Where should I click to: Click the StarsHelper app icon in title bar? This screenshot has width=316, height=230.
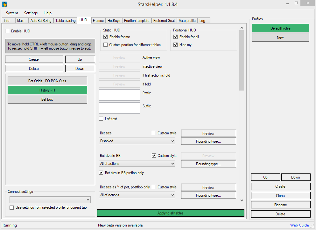4,4
